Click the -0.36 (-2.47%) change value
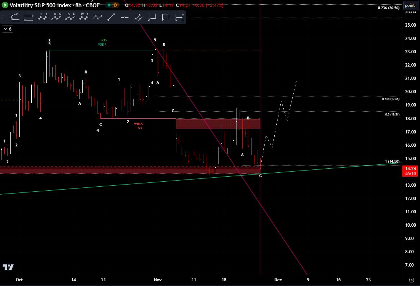This screenshot has width=420, height=286. [x=208, y=5]
